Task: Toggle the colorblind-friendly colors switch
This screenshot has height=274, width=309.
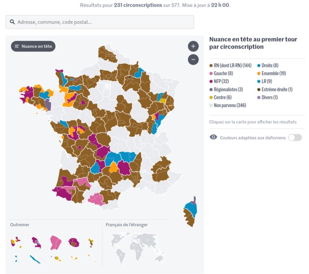Action: (x=295, y=137)
